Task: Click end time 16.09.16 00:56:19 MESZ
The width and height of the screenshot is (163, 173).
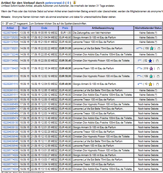Action: coord(44,33)
